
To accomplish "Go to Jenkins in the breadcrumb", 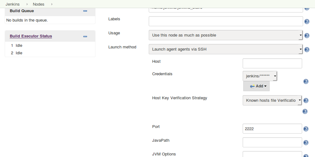I will tap(13, 4).
